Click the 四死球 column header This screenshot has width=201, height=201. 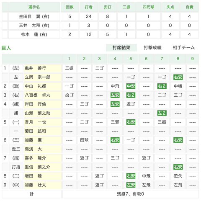click(x=148, y=7)
